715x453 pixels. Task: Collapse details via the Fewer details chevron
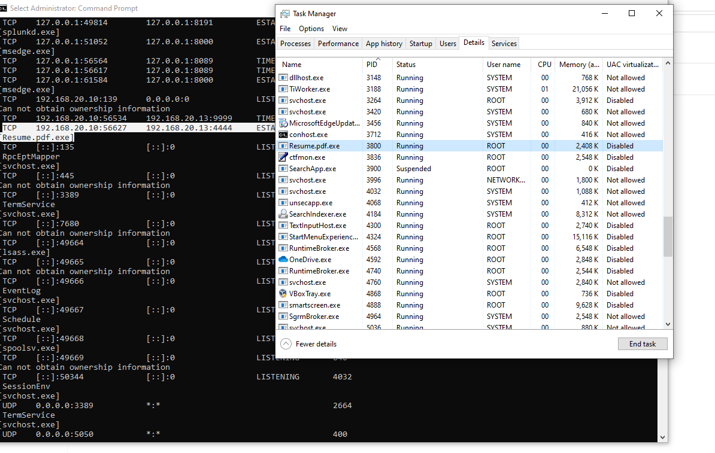tap(286, 343)
